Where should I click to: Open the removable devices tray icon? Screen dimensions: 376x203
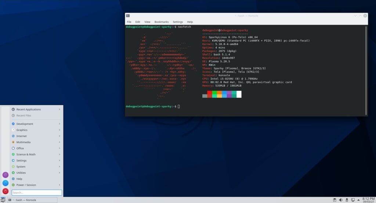[347, 200]
